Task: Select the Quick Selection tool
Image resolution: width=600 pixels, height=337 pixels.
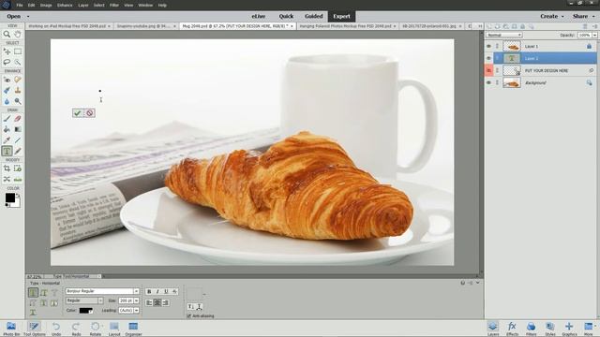Action: 18,62
